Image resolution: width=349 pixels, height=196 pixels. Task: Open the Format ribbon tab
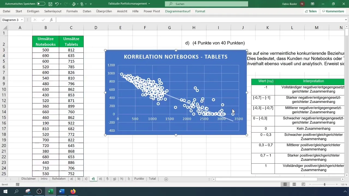click(200, 11)
